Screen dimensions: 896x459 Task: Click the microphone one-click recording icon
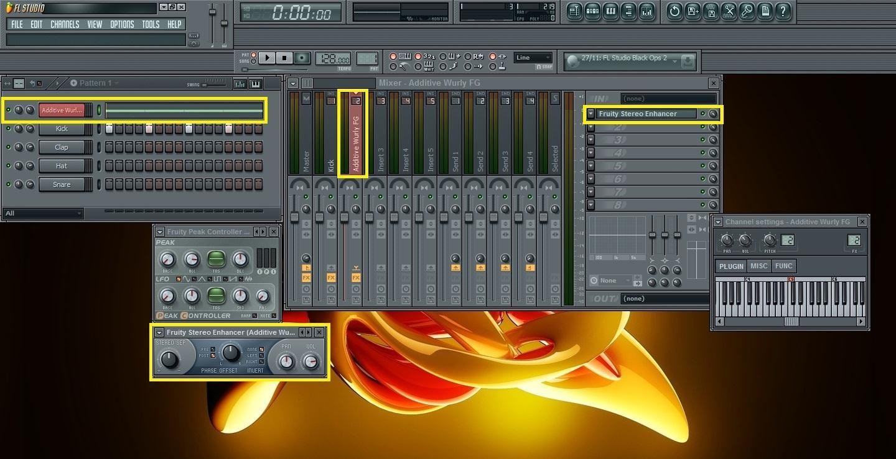click(x=747, y=11)
